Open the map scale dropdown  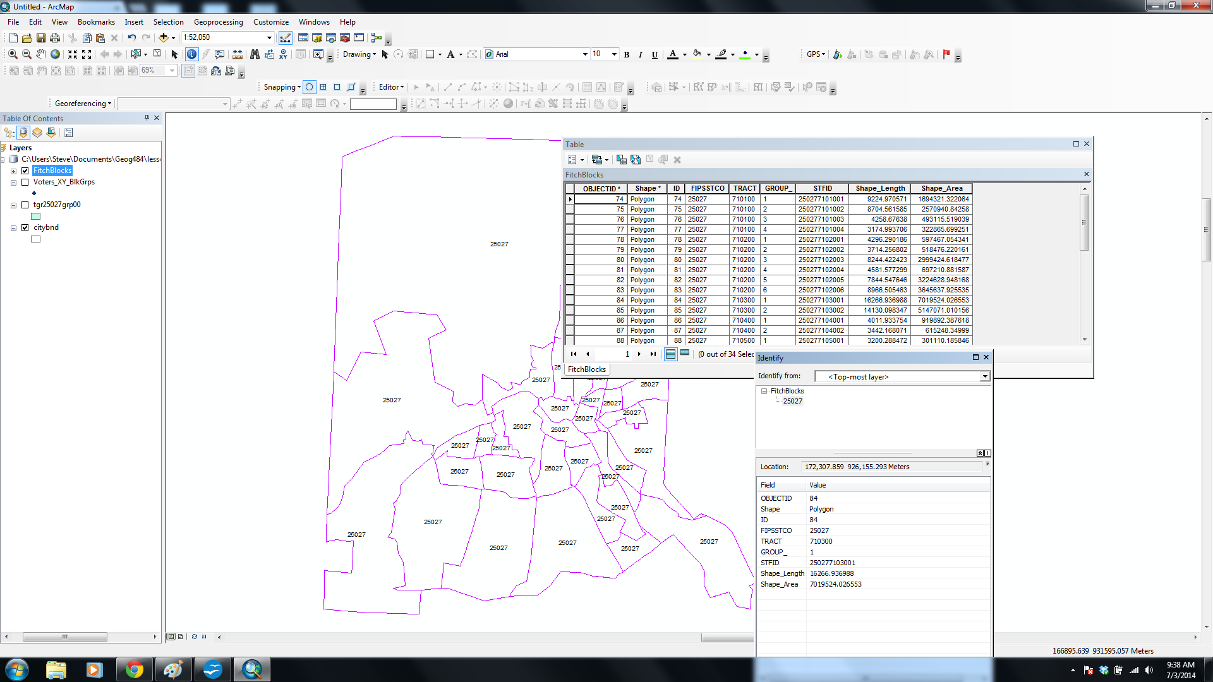click(x=269, y=38)
